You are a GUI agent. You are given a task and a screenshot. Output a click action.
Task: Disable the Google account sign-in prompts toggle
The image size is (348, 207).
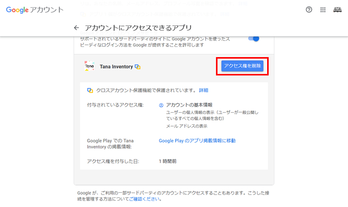[x=254, y=38]
